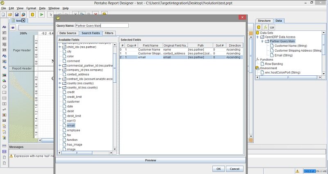The image size is (328, 174).
Task: Click the New report icon in main toolbar
Action: pyautogui.click(x=3, y=14)
